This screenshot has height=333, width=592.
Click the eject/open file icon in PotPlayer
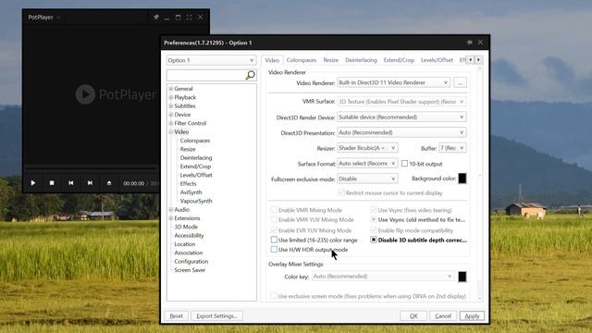click(x=109, y=183)
